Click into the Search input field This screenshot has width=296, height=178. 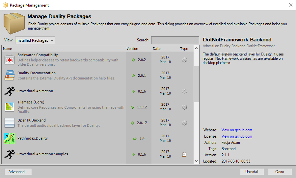[x=175, y=40]
